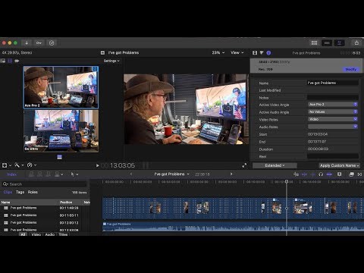This screenshot has width=364, height=273.
Task: Select clip row at position 00:11:55:11
Action: [x=45, y=215]
